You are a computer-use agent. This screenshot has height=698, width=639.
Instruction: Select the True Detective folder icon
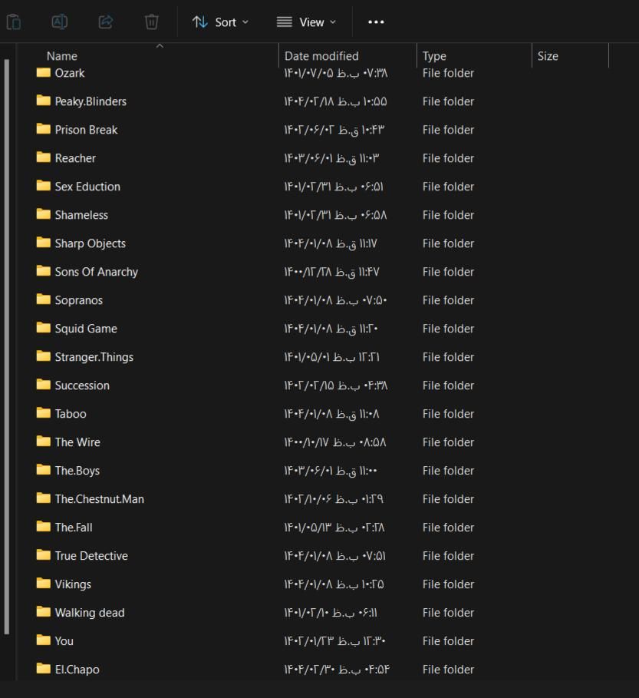tap(43, 555)
